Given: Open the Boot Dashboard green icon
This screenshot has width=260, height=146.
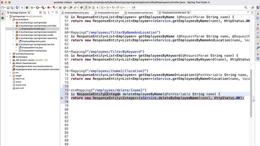Looking at the screenshot, I should pos(27,8).
